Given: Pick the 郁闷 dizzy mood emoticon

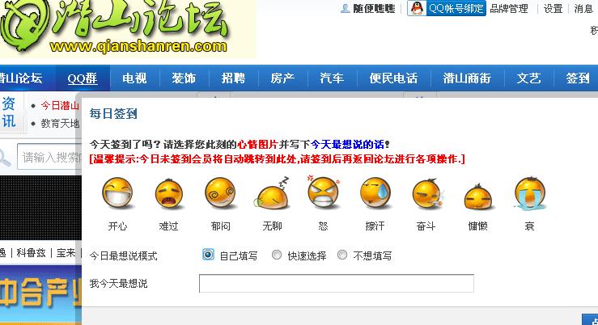Looking at the screenshot, I should pyautogui.click(x=220, y=193).
